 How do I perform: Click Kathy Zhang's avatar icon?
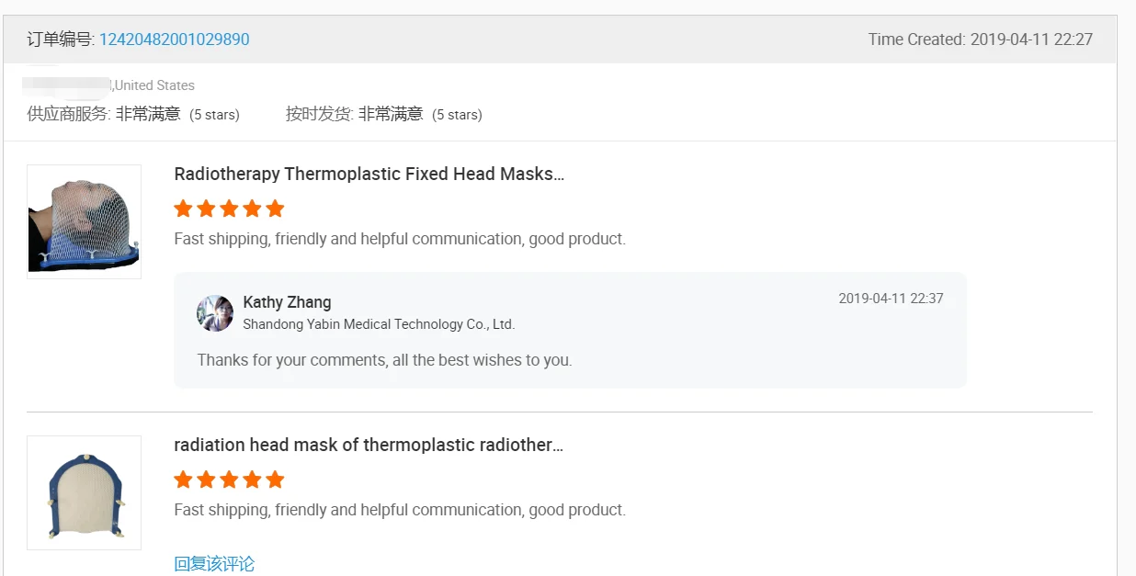(215, 313)
